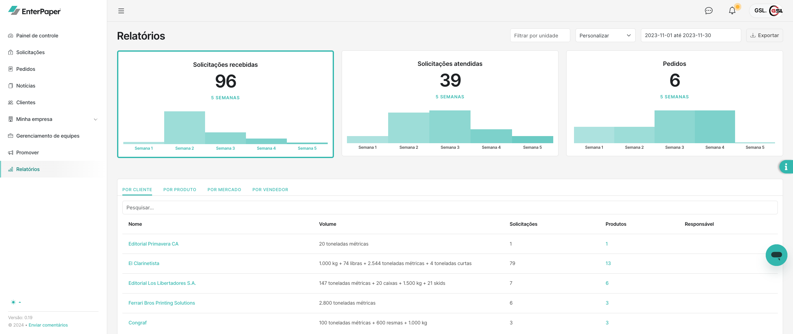
Task: Expand the Minha empresa submenu chevron
Action: pyautogui.click(x=96, y=119)
